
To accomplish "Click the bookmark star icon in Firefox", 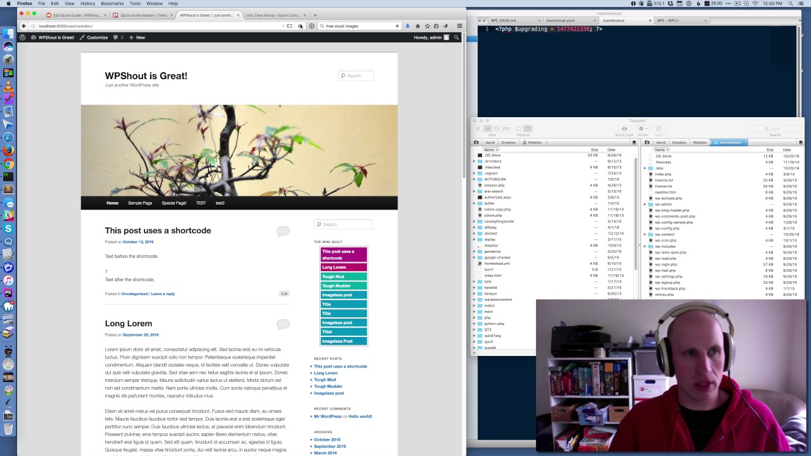I will (427, 26).
